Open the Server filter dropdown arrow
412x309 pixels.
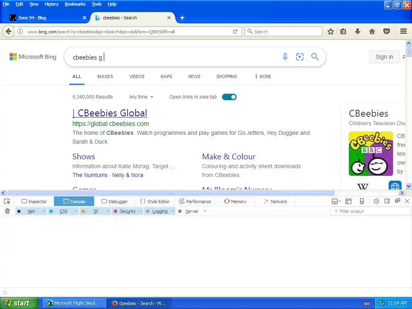pos(205,211)
